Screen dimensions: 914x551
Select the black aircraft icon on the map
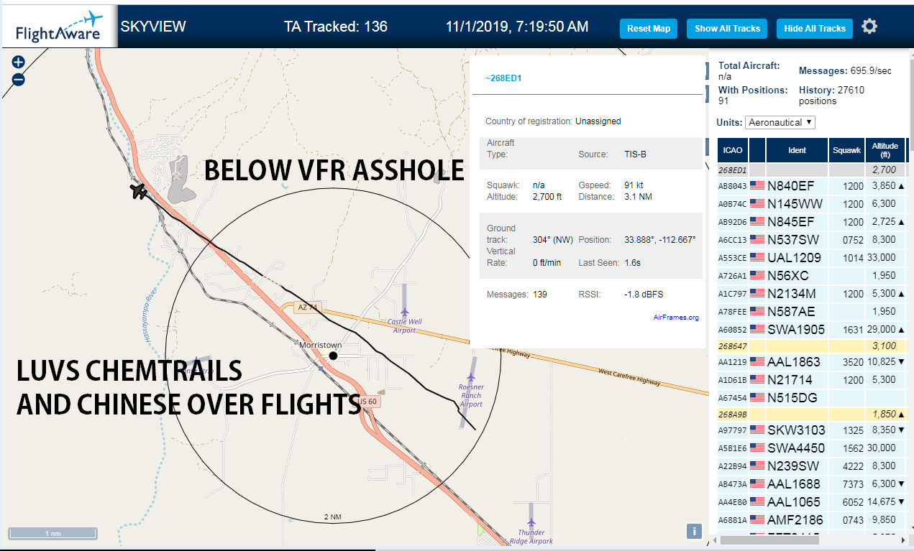coord(139,192)
